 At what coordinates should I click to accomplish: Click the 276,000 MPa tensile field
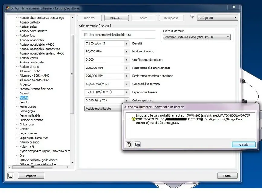(104, 76)
